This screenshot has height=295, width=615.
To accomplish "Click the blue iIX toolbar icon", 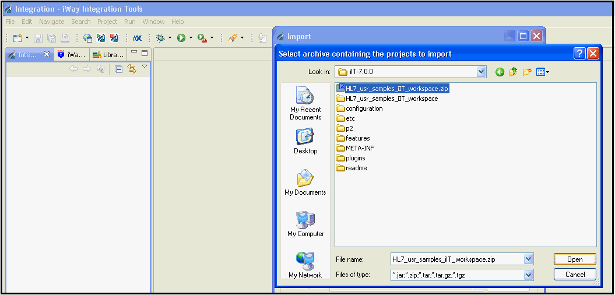I will tap(137, 38).
